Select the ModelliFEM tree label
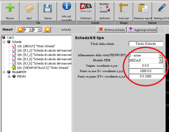Screen dimensions: 169x132 19,72
